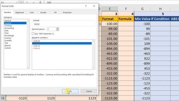Image resolution: width=179 pixels, height=101 pixels.
Task: Click the Format header cell
Action: (x=110, y=19)
